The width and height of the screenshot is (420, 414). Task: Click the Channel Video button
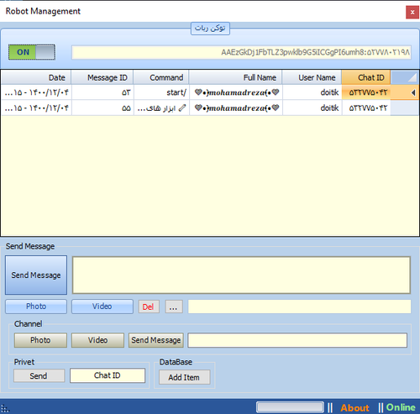[x=97, y=340]
